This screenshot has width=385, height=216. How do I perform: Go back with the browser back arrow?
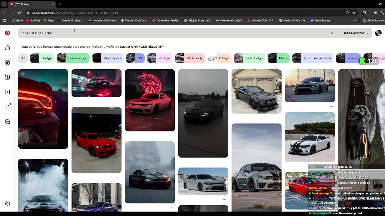5,13
